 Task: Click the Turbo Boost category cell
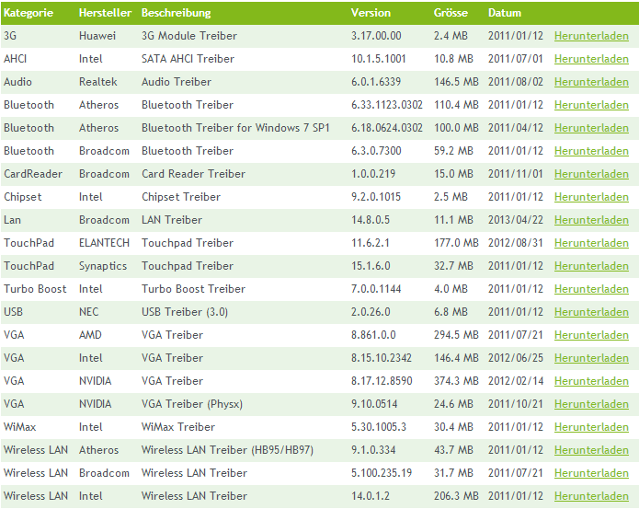tap(35, 289)
